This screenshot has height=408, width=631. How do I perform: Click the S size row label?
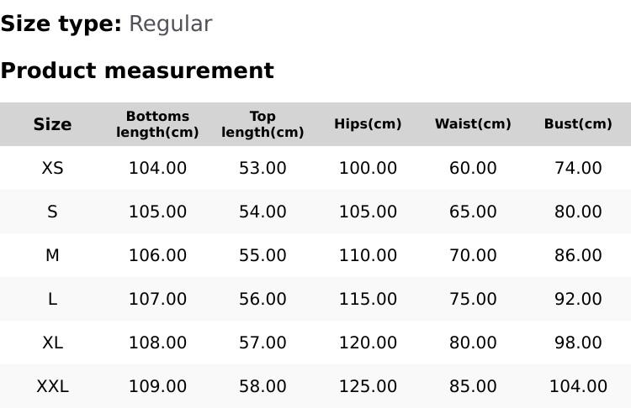click(52, 212)
